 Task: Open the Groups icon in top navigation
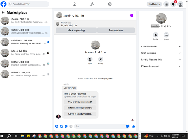pos(110,4)
